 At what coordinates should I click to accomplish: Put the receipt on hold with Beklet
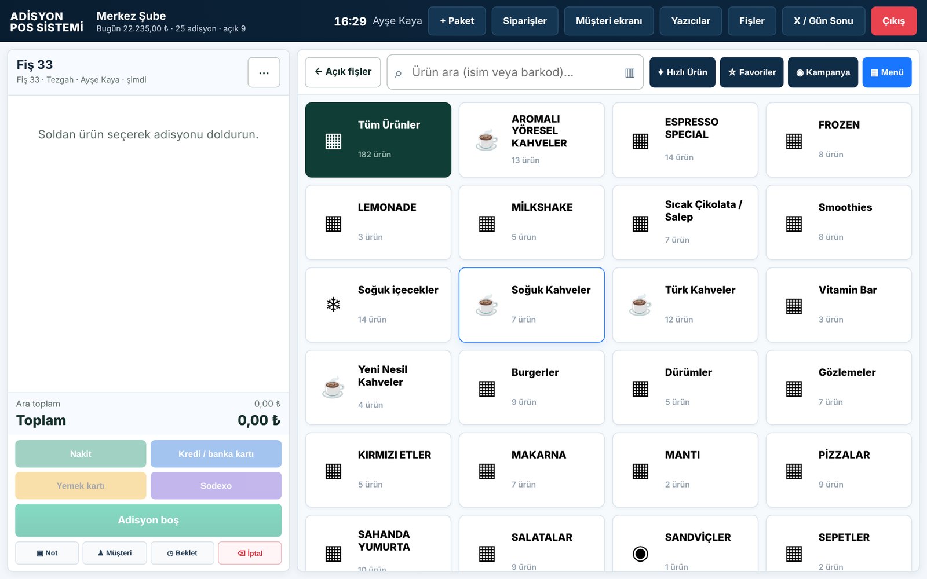point(183,553)
